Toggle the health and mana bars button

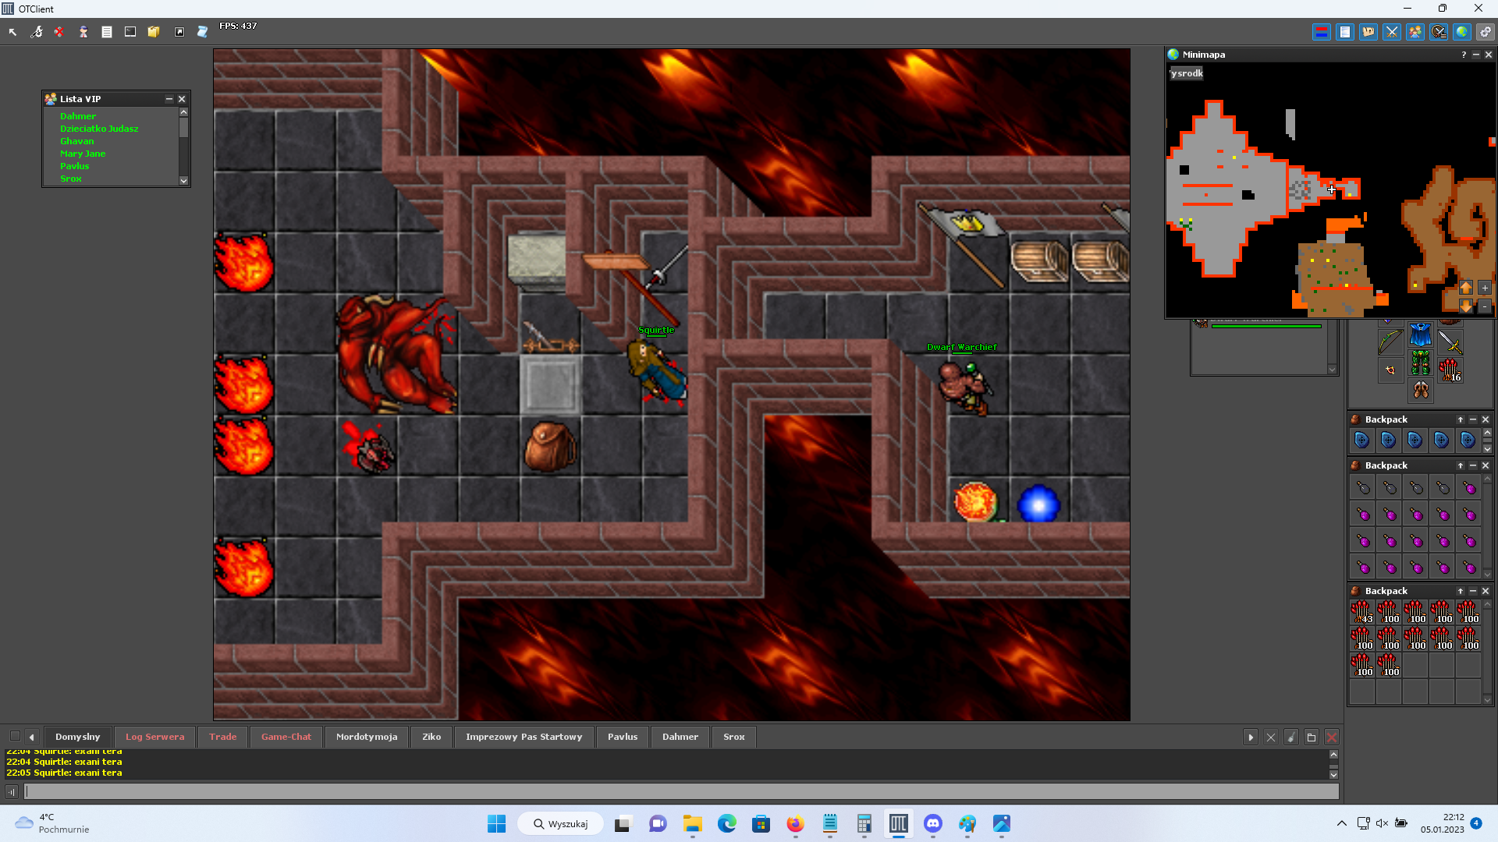pyautogui.click(x=1322, y=32)
